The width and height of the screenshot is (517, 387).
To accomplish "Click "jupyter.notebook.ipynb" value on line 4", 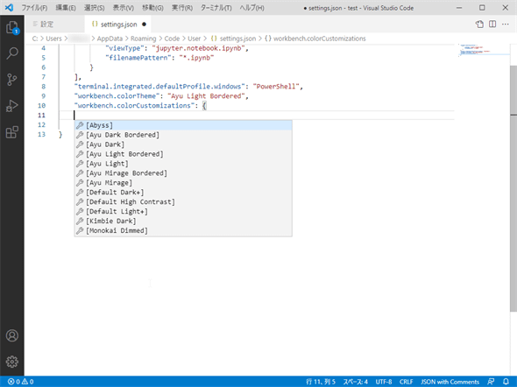I will (199, 48).
